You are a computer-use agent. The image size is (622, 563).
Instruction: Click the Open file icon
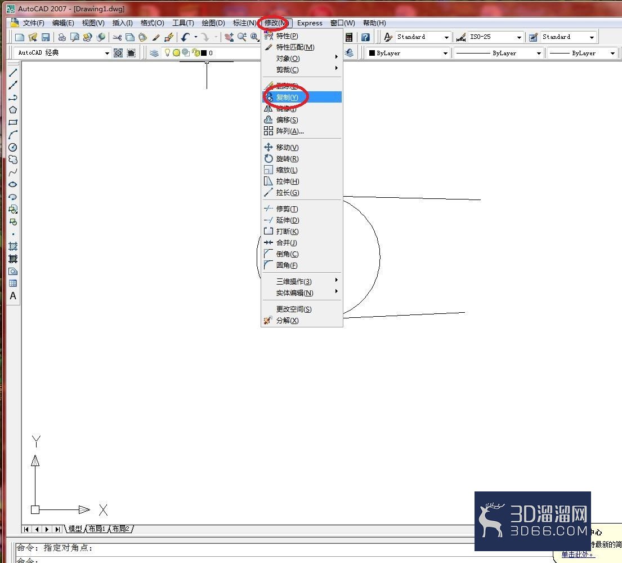(x=33, y=37)
